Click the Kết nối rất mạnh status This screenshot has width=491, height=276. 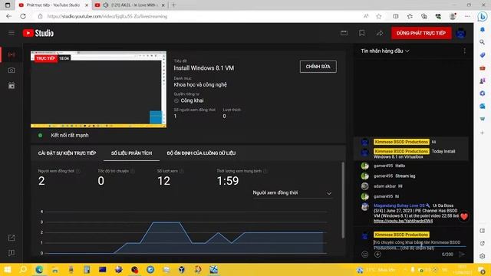[70, 135]
